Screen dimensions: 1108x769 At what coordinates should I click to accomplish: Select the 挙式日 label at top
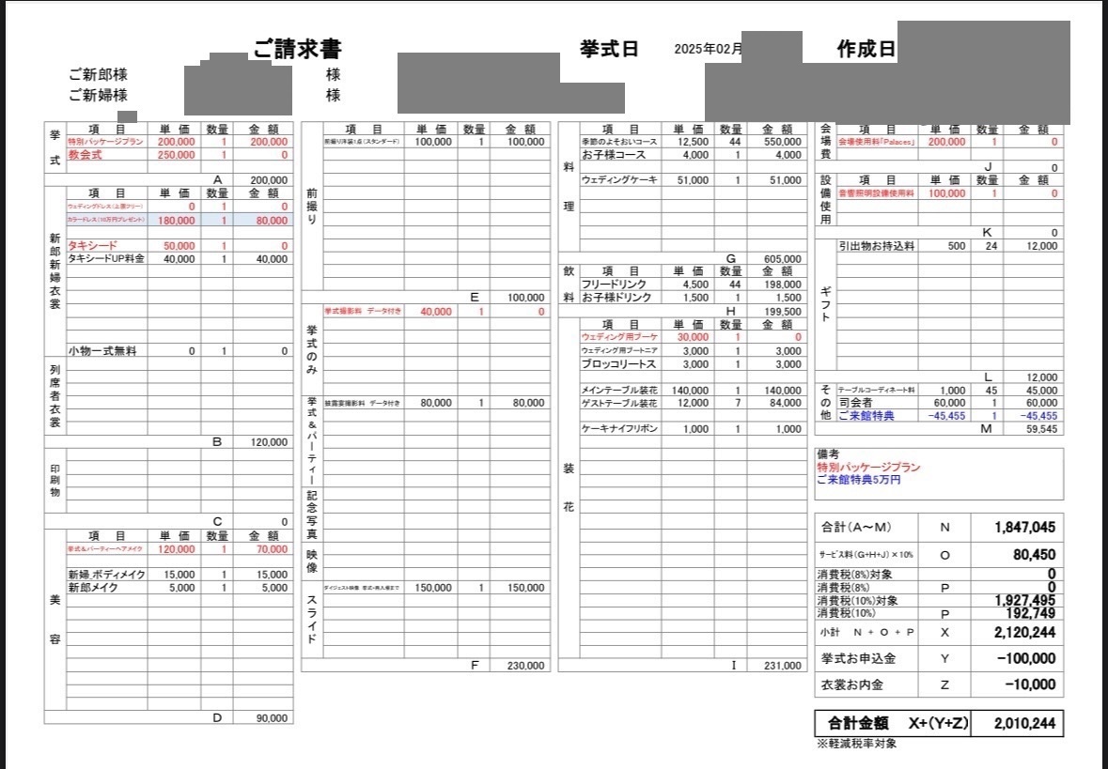click(609, 49)
